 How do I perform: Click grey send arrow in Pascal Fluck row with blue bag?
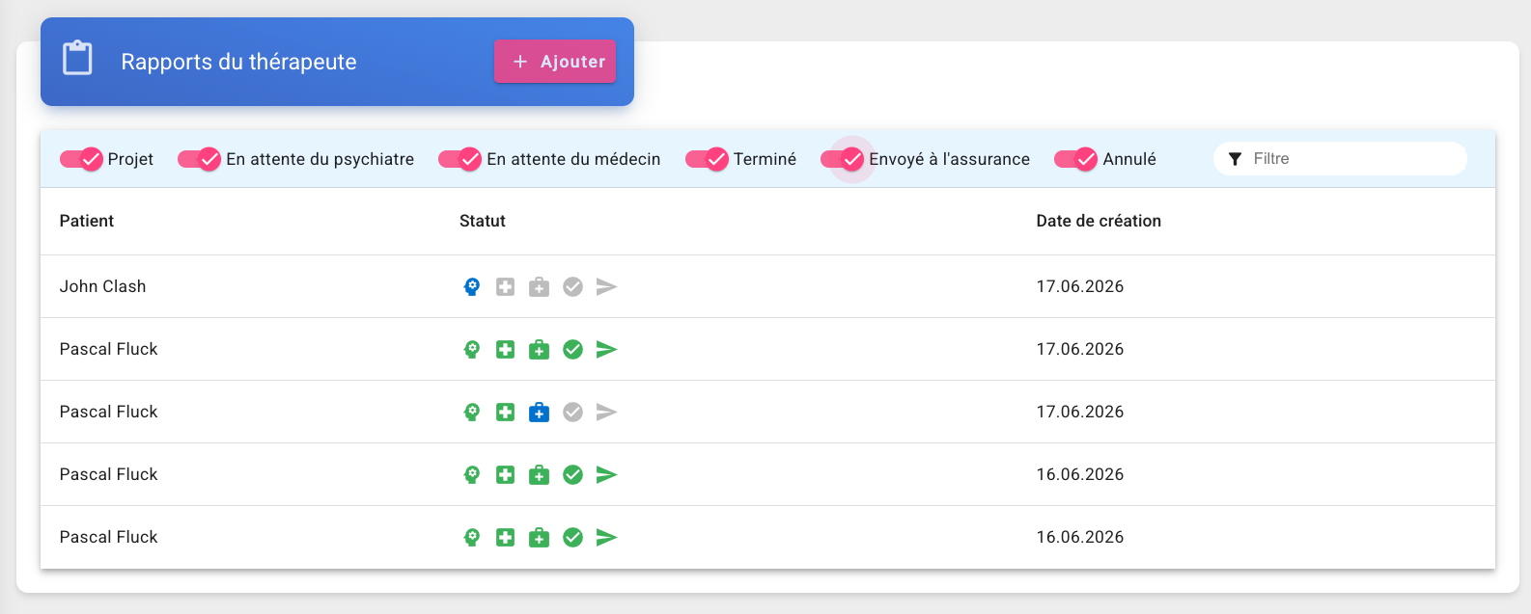(x=606, y=412)
